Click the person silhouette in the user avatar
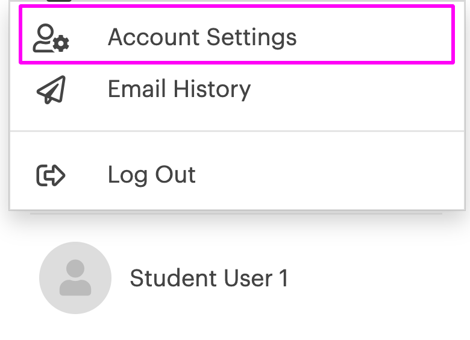Image resolution: width=470 pixels, height=340 pixels. click(x=75, y=279)
